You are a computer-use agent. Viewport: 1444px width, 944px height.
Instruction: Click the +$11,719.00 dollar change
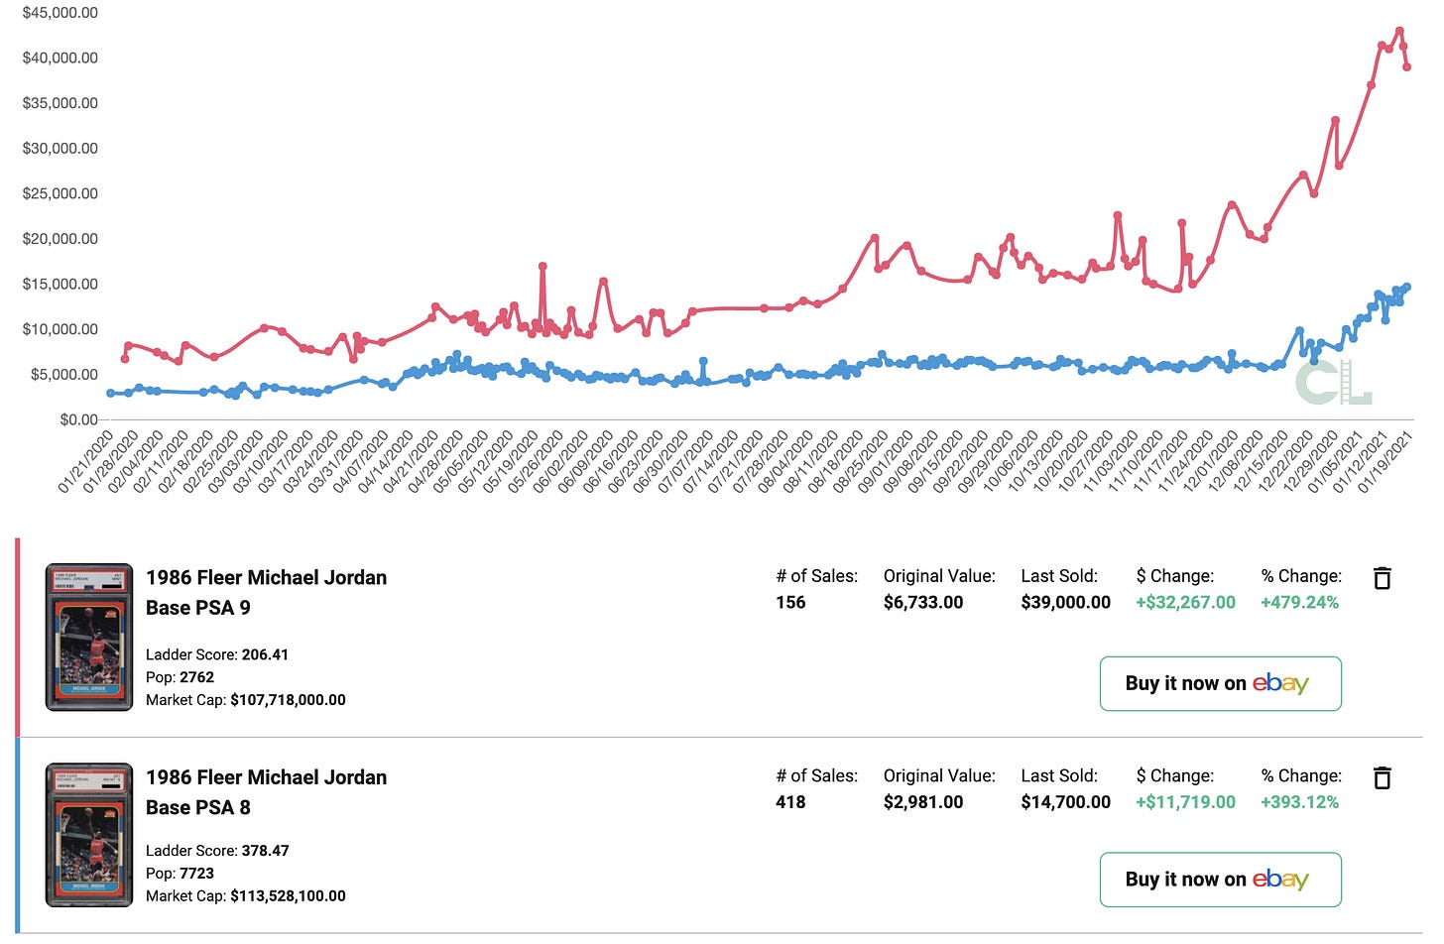click(x=1185, y=802)
